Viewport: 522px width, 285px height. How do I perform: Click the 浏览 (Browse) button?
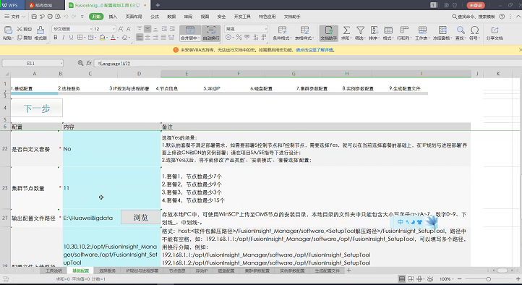pyautogui.click(x=140, y=218)
